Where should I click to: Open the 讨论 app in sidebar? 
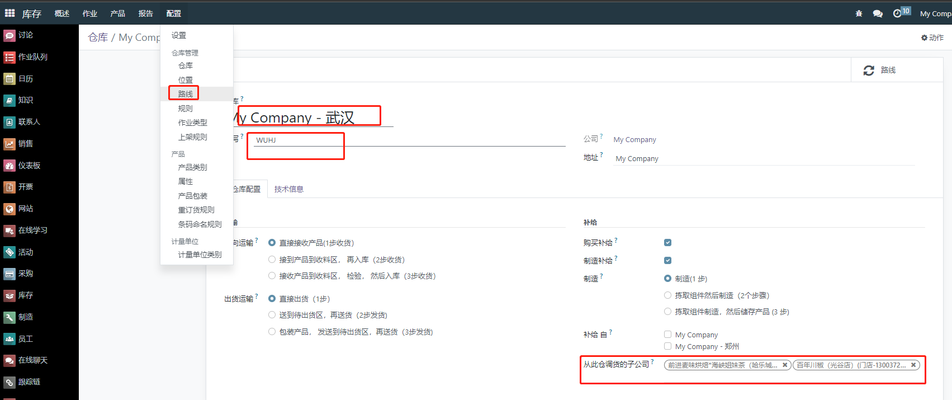click(x=26, y=35)
